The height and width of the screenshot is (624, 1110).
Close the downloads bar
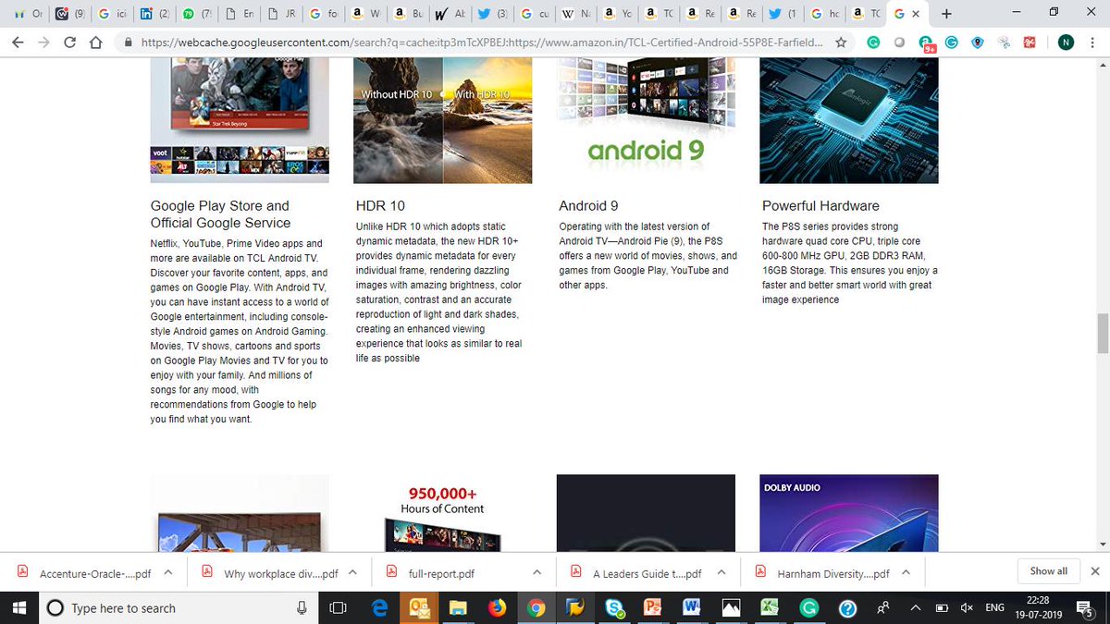(x=1095, y=571)
